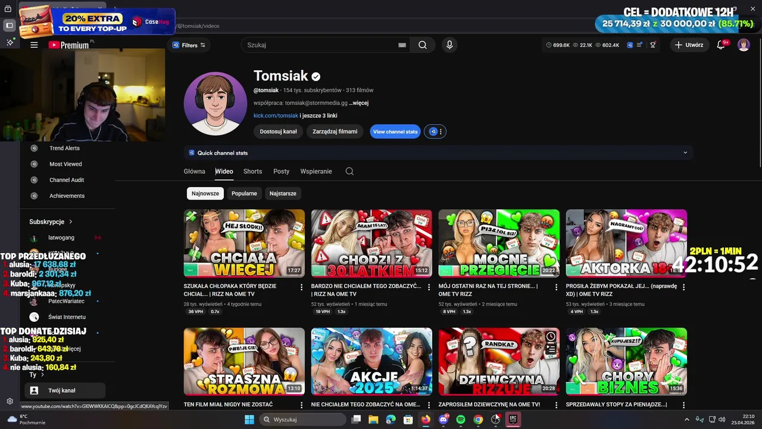Open Discord from taskbar
The width and height of the screenshot is (762, 429).
(443, 419)
